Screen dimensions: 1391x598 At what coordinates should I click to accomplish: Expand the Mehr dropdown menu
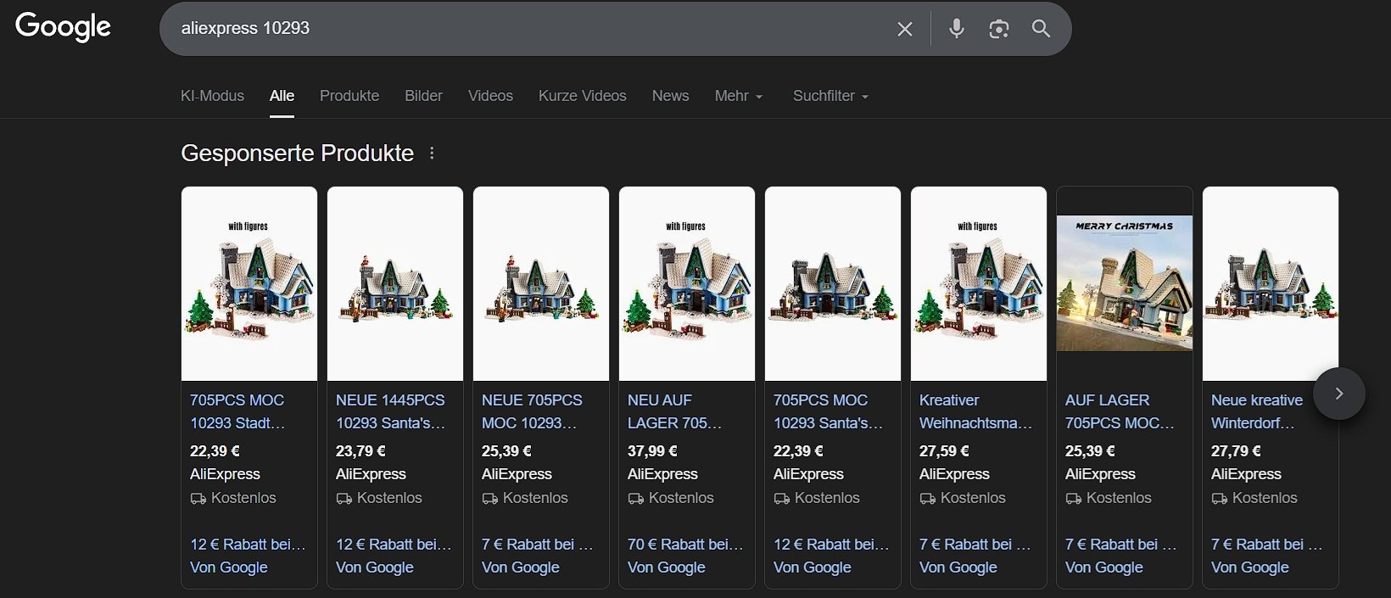click(738, 96)
